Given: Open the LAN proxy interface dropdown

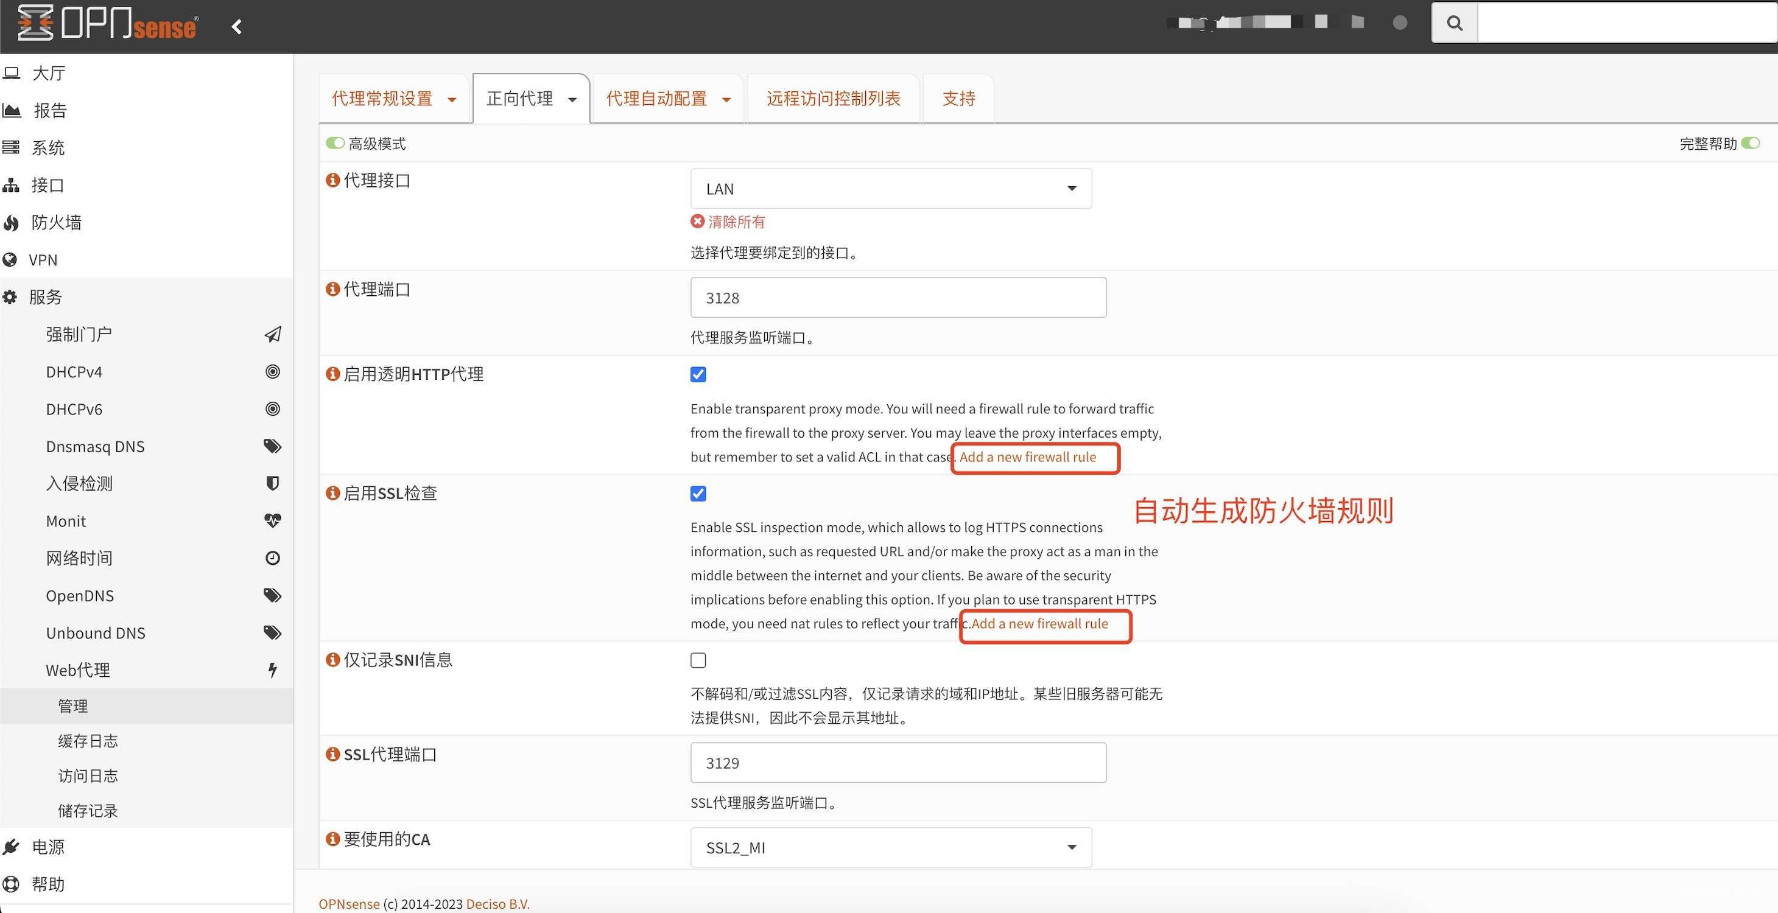Looking at the screenshot, I should pyautogui.click(x=890, y=189).
